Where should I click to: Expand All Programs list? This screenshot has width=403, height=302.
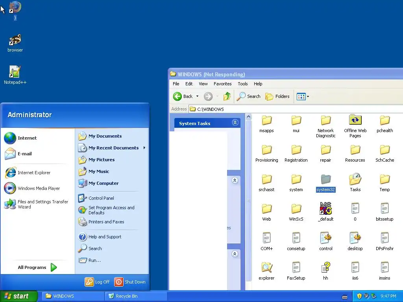tap(37, 267)
